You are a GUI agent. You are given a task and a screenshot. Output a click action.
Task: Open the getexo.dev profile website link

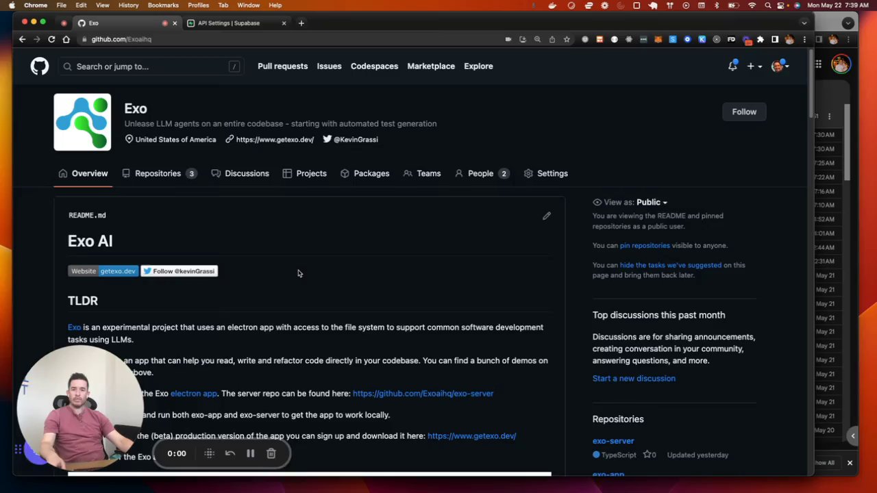pyautogui.click(x=275, y=140)
